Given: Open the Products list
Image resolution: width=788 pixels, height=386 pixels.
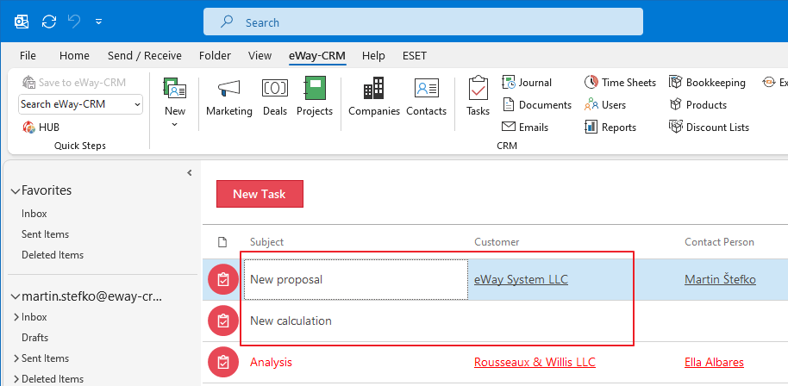Looking at the screenshot, I should point(697,105).
